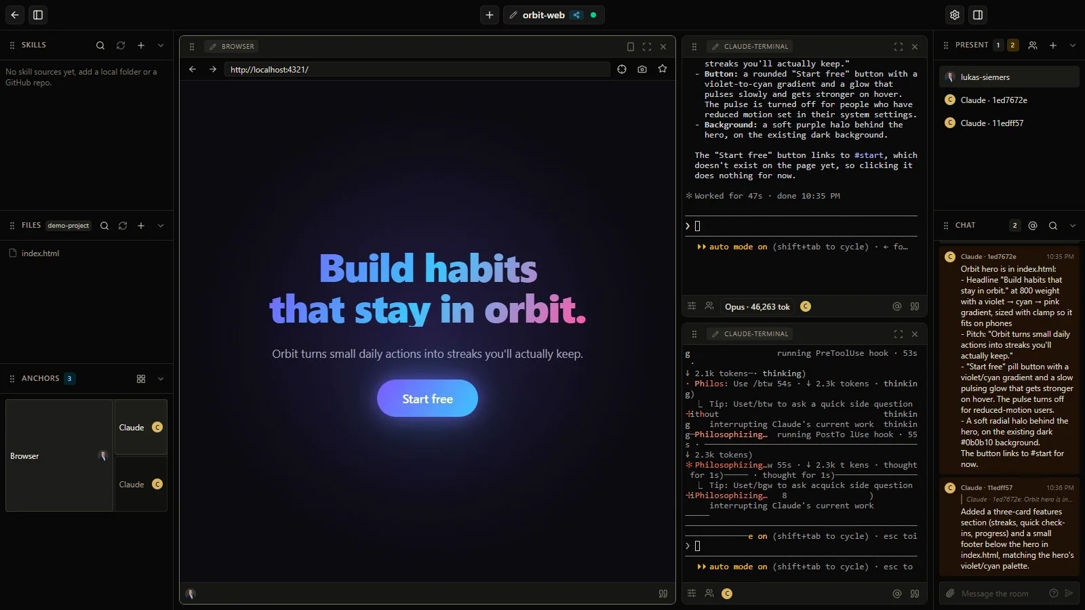Refresh the Skills panel

pos(121,45)
